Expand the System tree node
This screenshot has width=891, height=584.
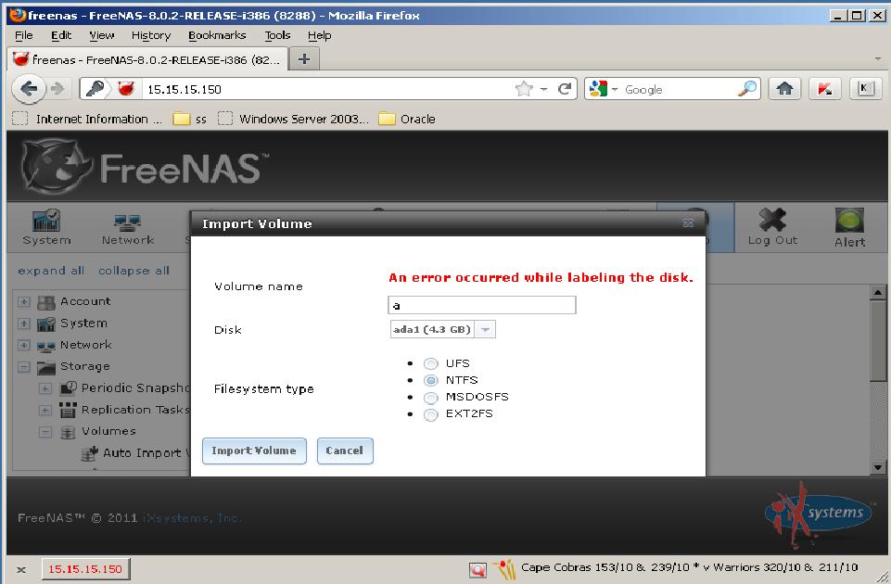24,324
